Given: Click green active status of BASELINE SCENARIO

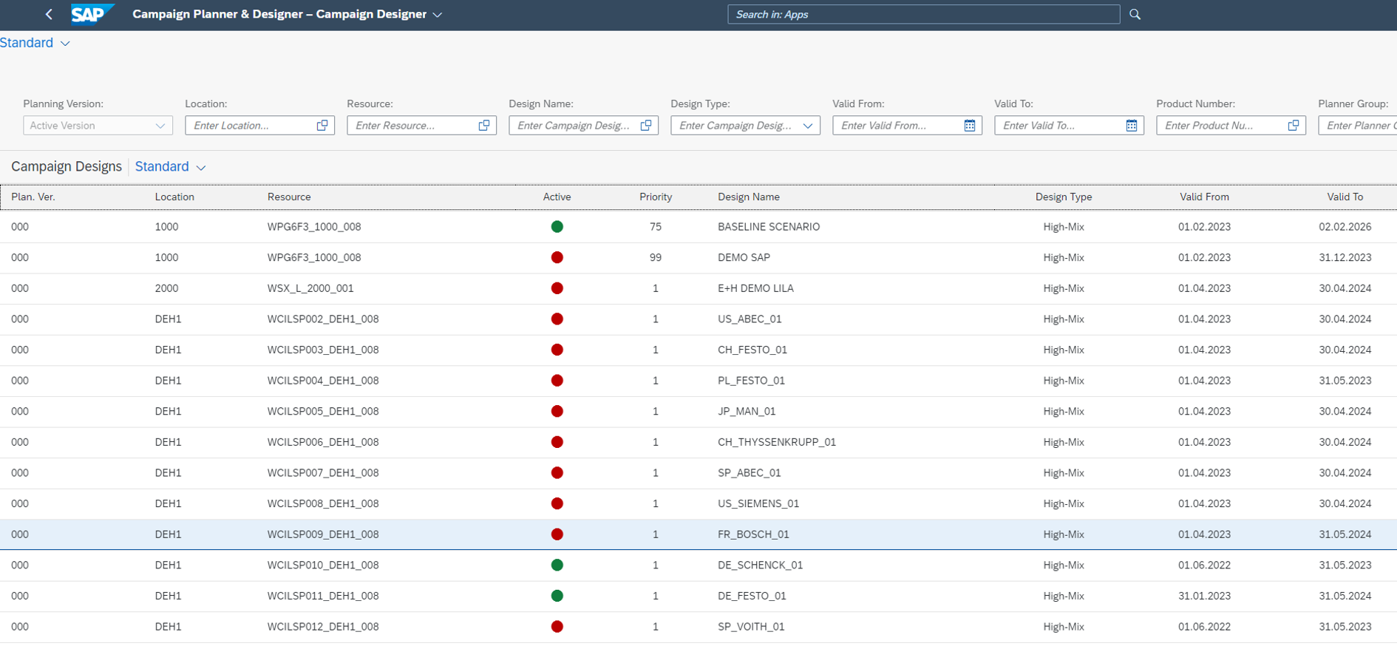Looking at the screenshot, I should [557, 227].
